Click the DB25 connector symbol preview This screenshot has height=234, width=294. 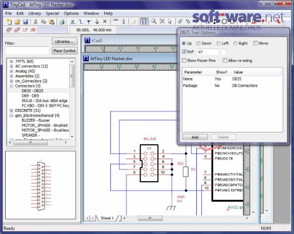click(41, 186)
